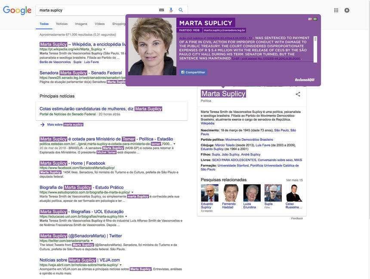Open dropdown beside UOL Educação URL

[126, 217]
